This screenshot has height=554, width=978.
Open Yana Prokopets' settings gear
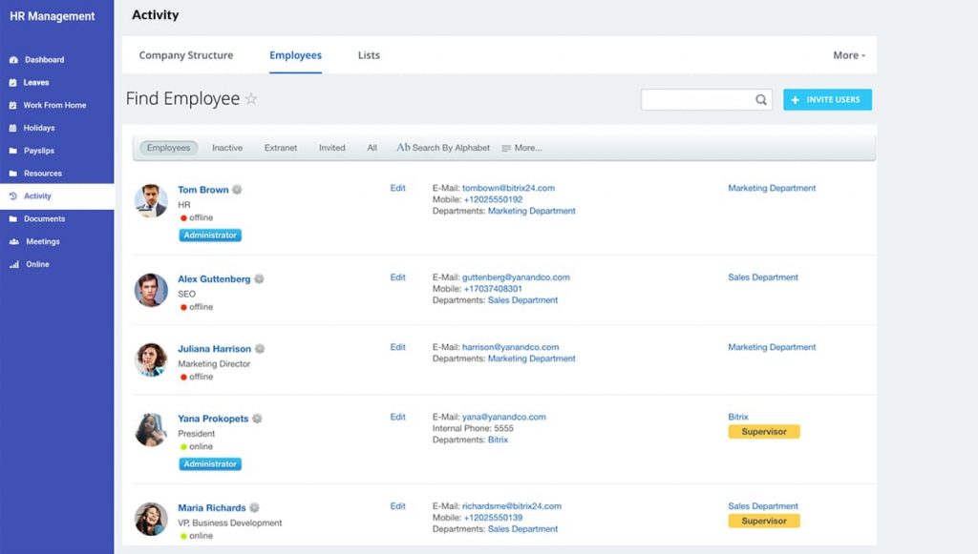pos(259,418)
